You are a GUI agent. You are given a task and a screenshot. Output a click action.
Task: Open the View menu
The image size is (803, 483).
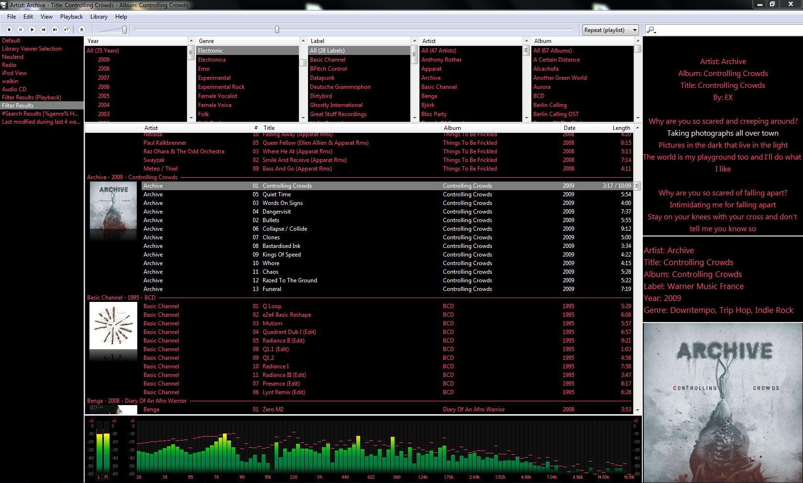(x=46, y=17)
